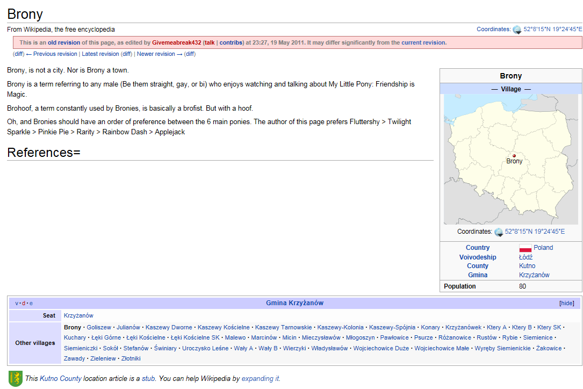Open the Julianów village link
Screen dimensions: 583x389
(x=128, y=327)
